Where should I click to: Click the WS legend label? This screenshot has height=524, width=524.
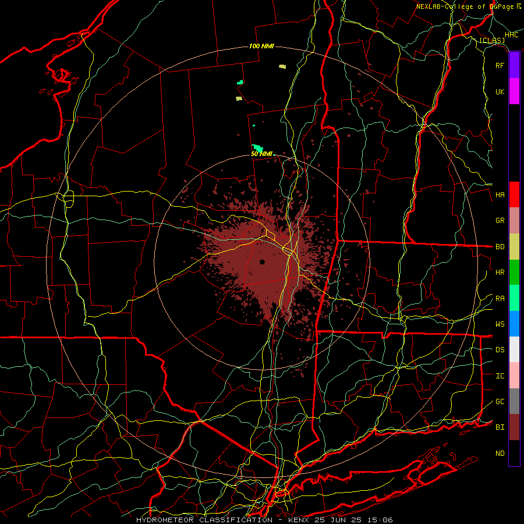coord(500,324)
